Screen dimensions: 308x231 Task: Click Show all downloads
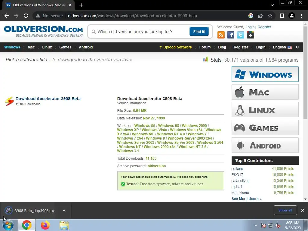pos(285,210)
